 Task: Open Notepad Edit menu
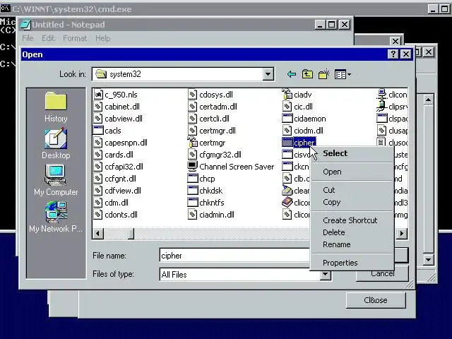(x=48, y=38)
